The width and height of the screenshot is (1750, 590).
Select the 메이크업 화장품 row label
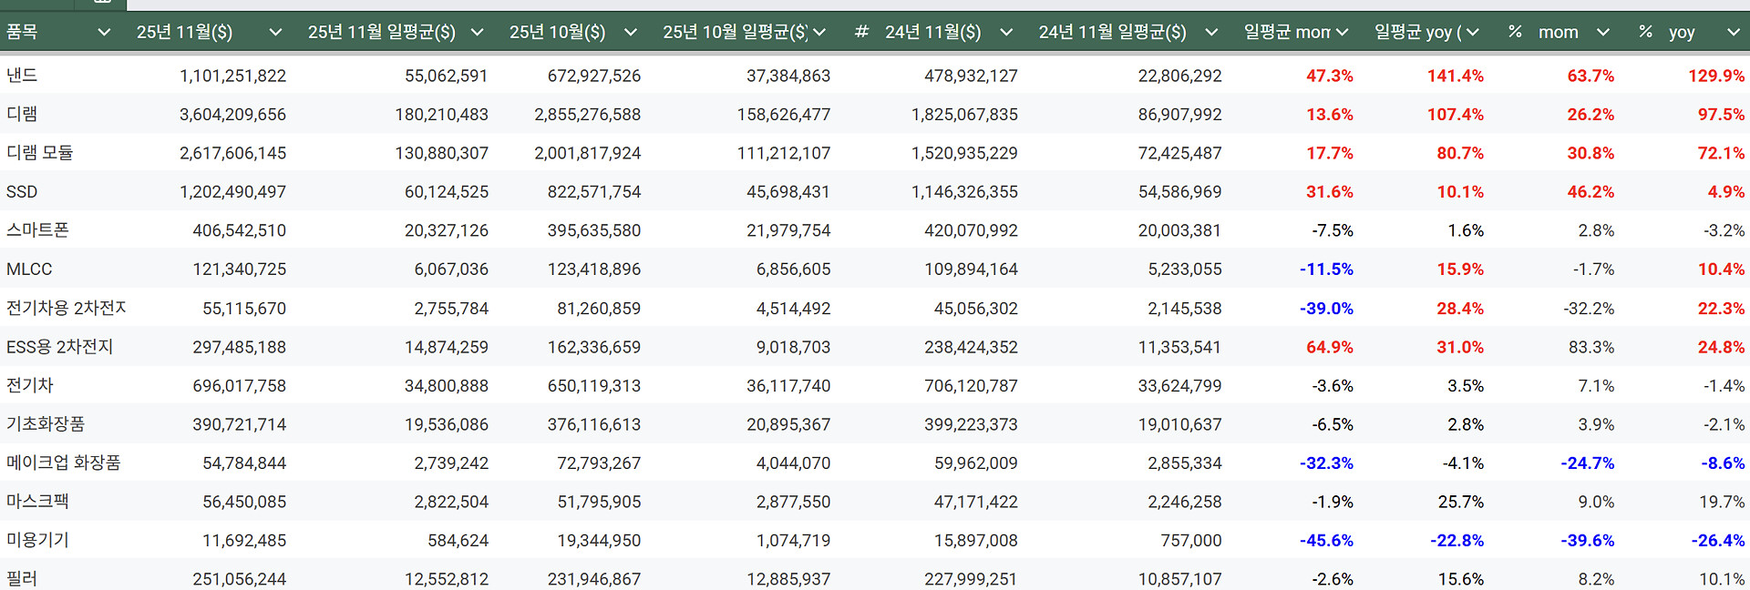[64, 463]
